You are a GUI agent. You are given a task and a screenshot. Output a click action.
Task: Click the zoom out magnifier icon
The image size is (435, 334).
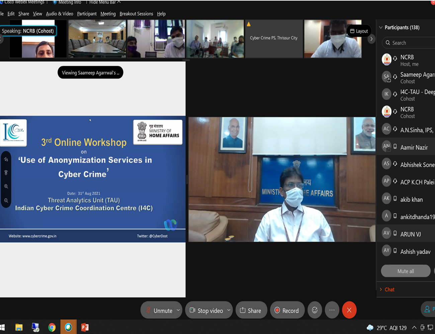click(6, 200)
